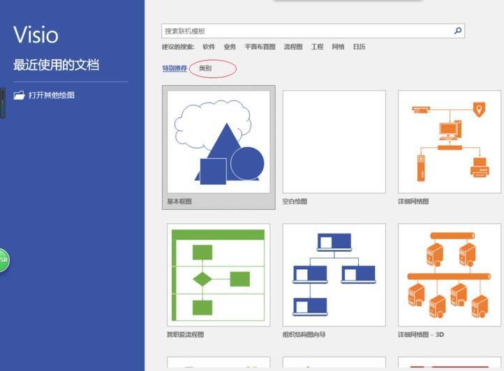504x371 pixels.
Task: Click the green floating circle badge
Action: pos(4,260)
